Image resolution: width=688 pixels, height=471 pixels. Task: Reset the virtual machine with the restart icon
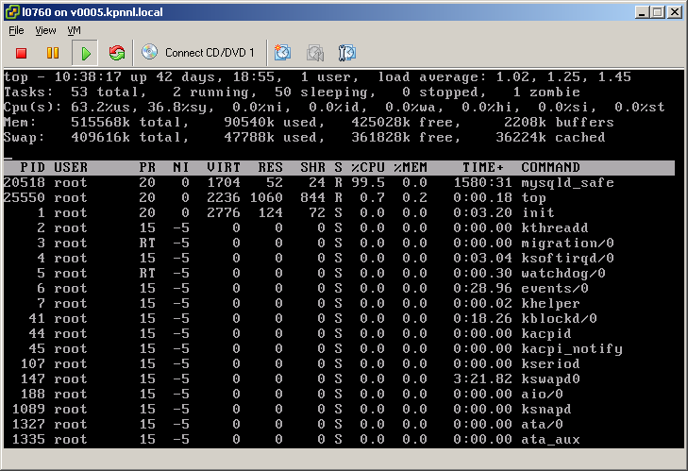[x=117, y=53]
